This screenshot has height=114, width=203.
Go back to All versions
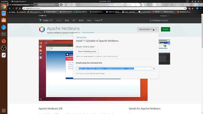pyautogui.click(x=81, y=37)
